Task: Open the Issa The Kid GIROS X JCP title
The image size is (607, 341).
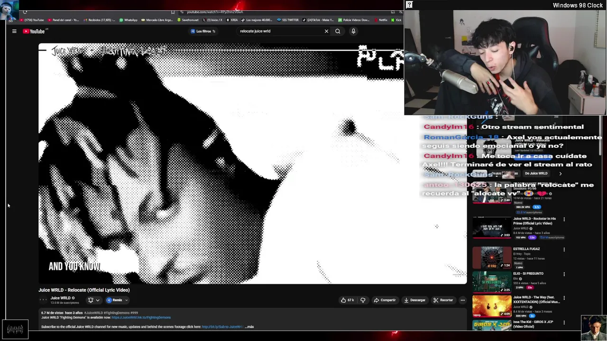Action: click(533, 324)
